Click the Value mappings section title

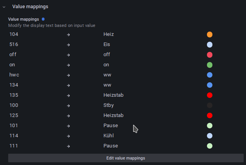30,7
